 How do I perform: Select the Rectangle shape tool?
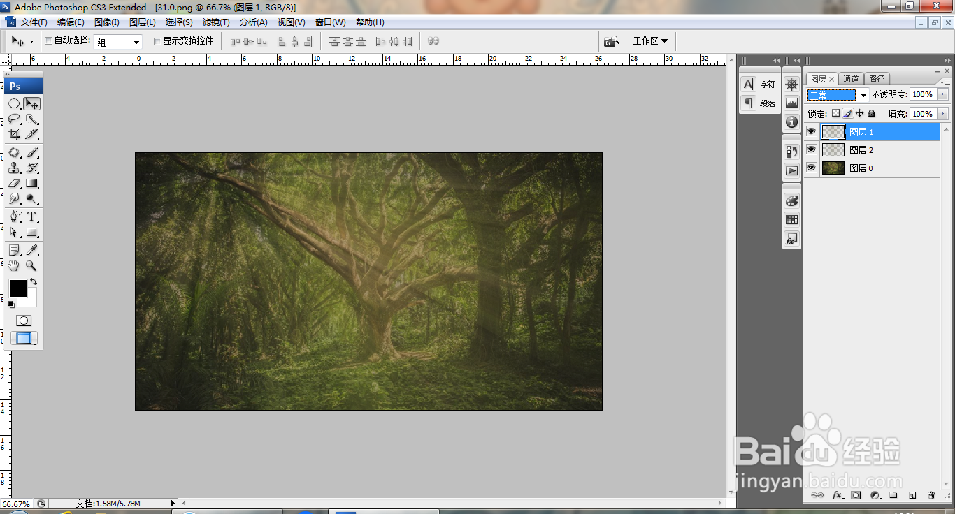31,232
